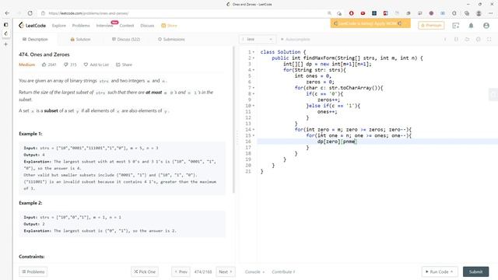The width and height of the screenshot is (498, 280).
Task: Go to Prev problem
Action: pos(181,271)
